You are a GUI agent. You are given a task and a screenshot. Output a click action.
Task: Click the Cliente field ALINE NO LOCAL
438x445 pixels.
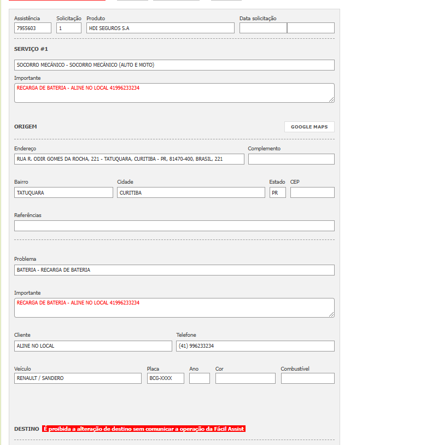point(93,346)
